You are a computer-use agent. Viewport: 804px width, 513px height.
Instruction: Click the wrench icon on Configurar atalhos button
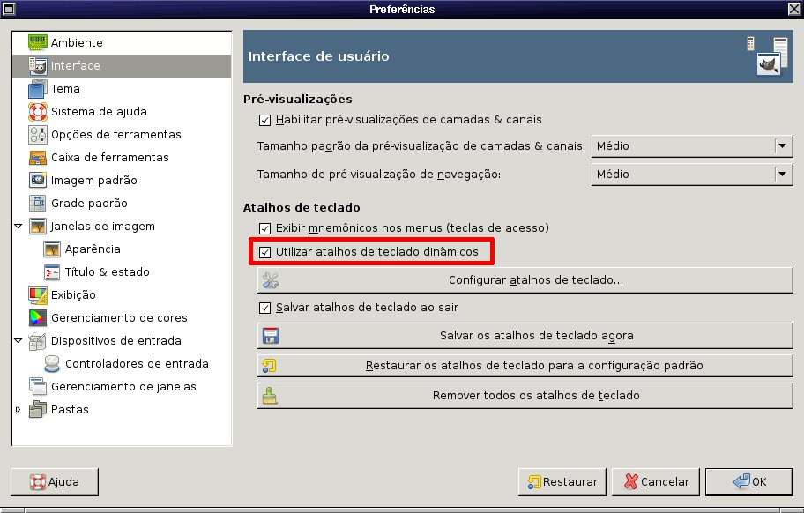(271, 280)
